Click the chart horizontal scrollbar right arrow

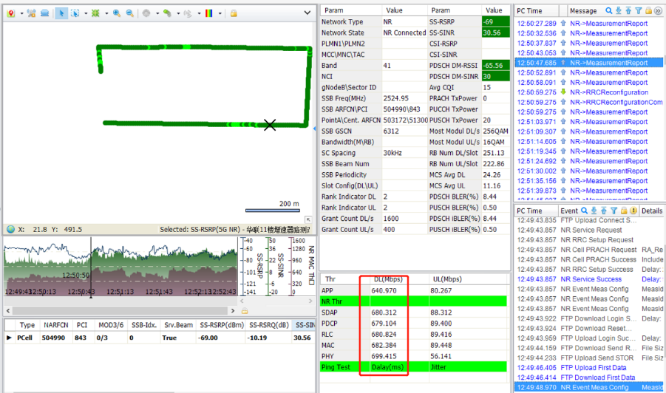tap(232, 311)
